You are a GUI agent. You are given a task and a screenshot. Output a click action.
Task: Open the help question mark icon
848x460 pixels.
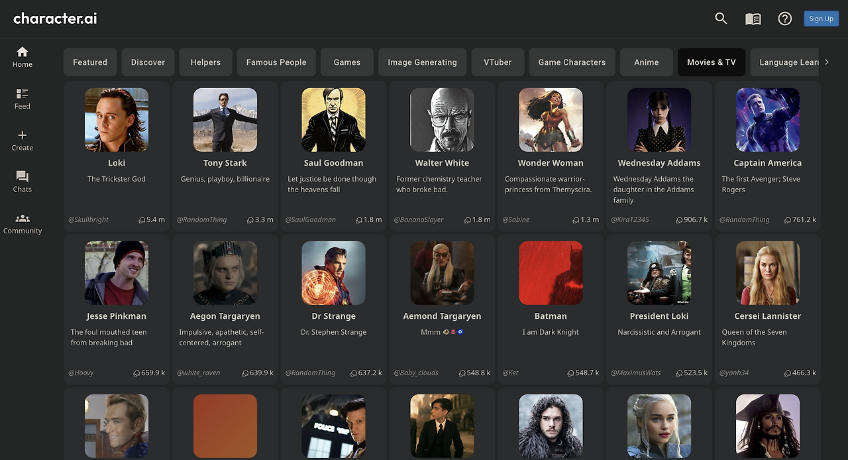[785, 19]
